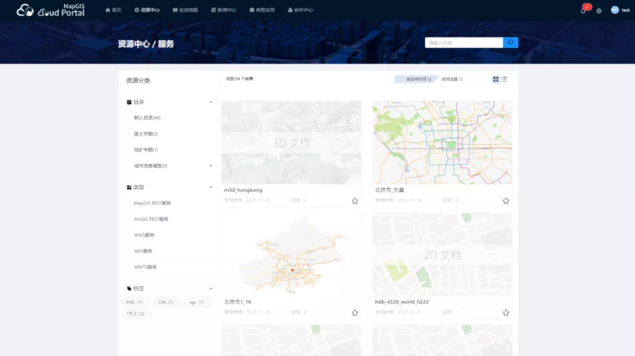Toggle favorite star on hdb_4326_world_0222
This screenshot has height=356, width=635.
pyautogui.click(x=506, y=313)
